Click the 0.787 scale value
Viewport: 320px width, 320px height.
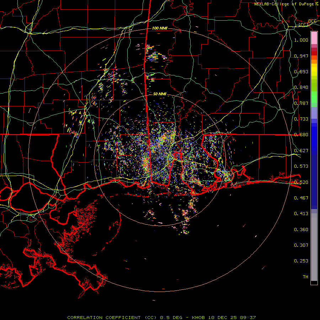point(301,103)
